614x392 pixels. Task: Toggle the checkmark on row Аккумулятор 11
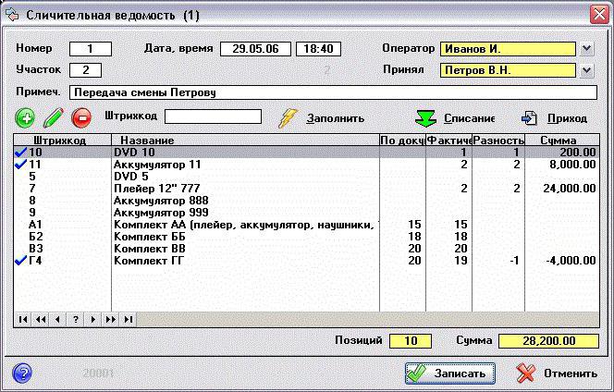pos(21,164)
